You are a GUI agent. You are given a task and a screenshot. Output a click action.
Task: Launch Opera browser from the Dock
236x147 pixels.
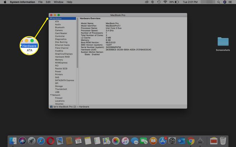click(x=50, y=141)
